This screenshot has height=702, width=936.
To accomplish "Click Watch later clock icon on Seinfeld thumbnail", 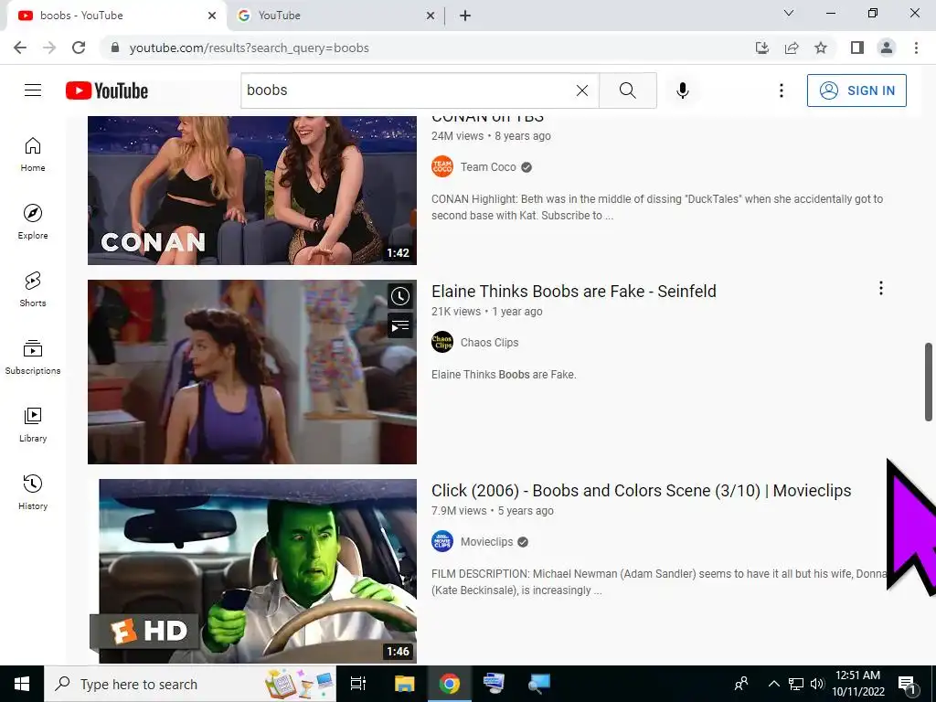I will point(400,296).
